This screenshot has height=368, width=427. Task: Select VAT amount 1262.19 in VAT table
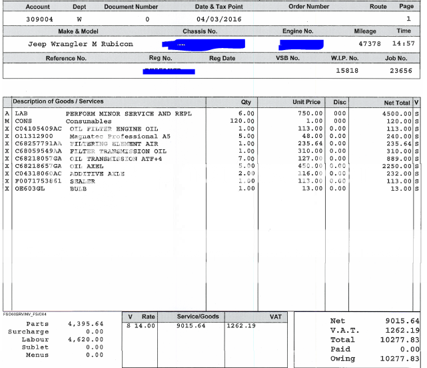click(x=241, y=326)
